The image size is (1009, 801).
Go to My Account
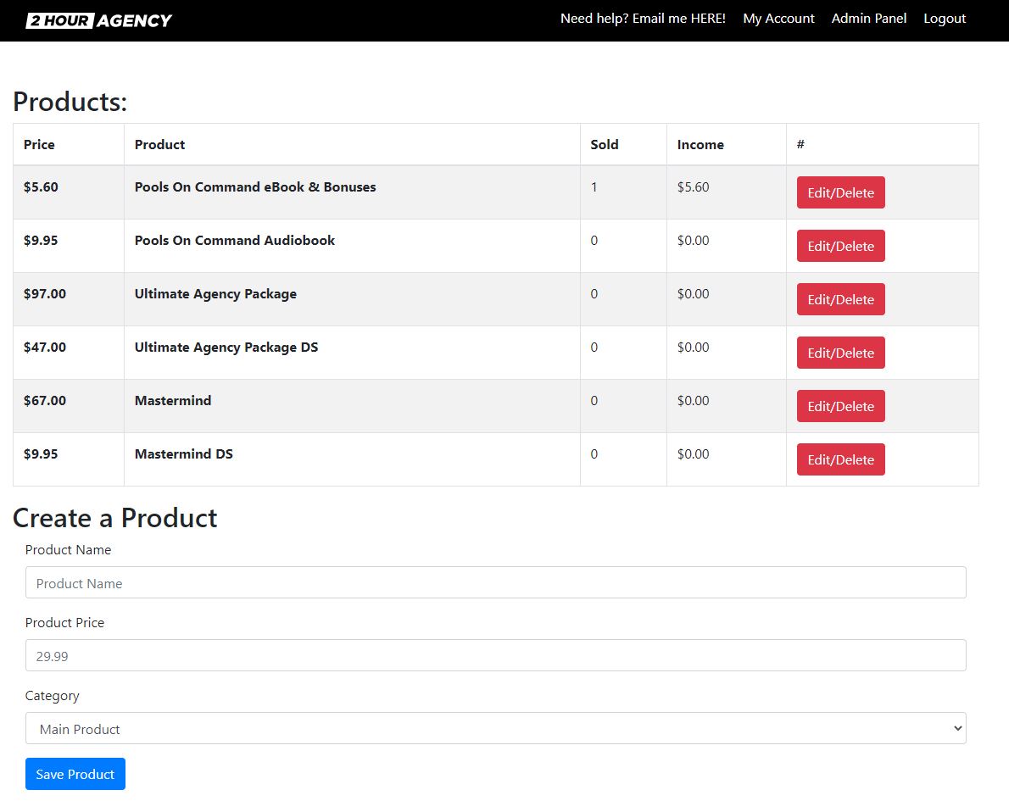tap(778, 19)
